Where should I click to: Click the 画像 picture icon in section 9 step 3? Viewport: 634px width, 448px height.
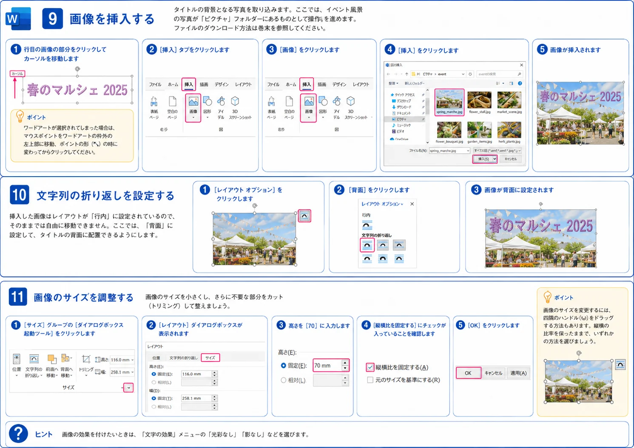309,101
